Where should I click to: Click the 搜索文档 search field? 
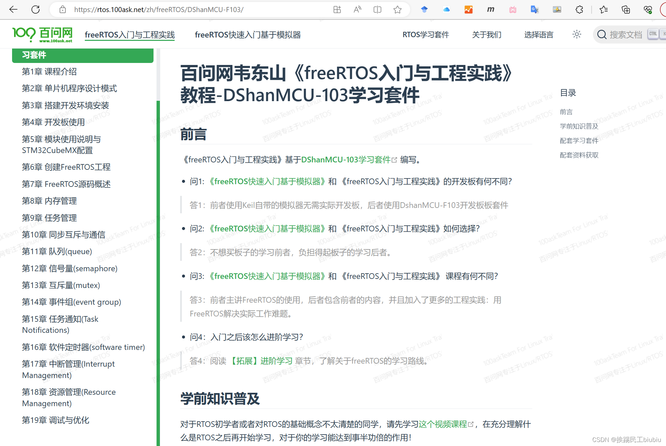click(x=625, y=34)
